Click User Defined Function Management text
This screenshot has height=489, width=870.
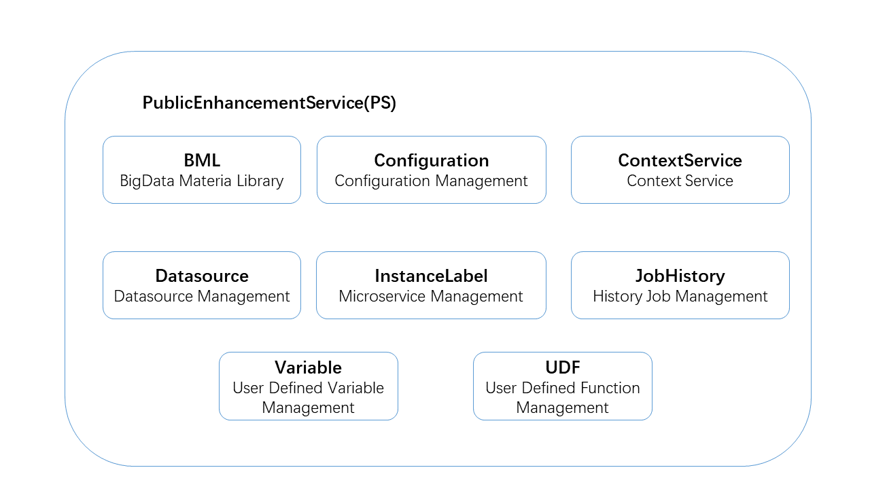pos(563,397)
